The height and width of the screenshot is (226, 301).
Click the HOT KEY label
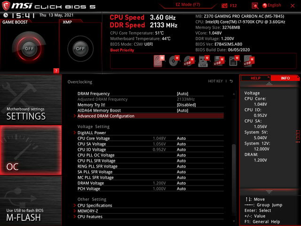click(x=215, y=81)
